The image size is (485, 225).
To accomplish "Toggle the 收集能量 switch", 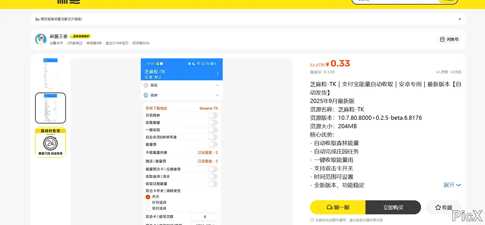I will [213, 123].
